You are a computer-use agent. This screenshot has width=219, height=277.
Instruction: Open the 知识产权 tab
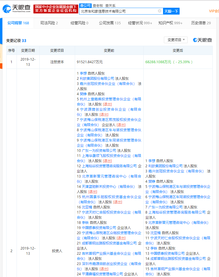[x=170, y=23]
